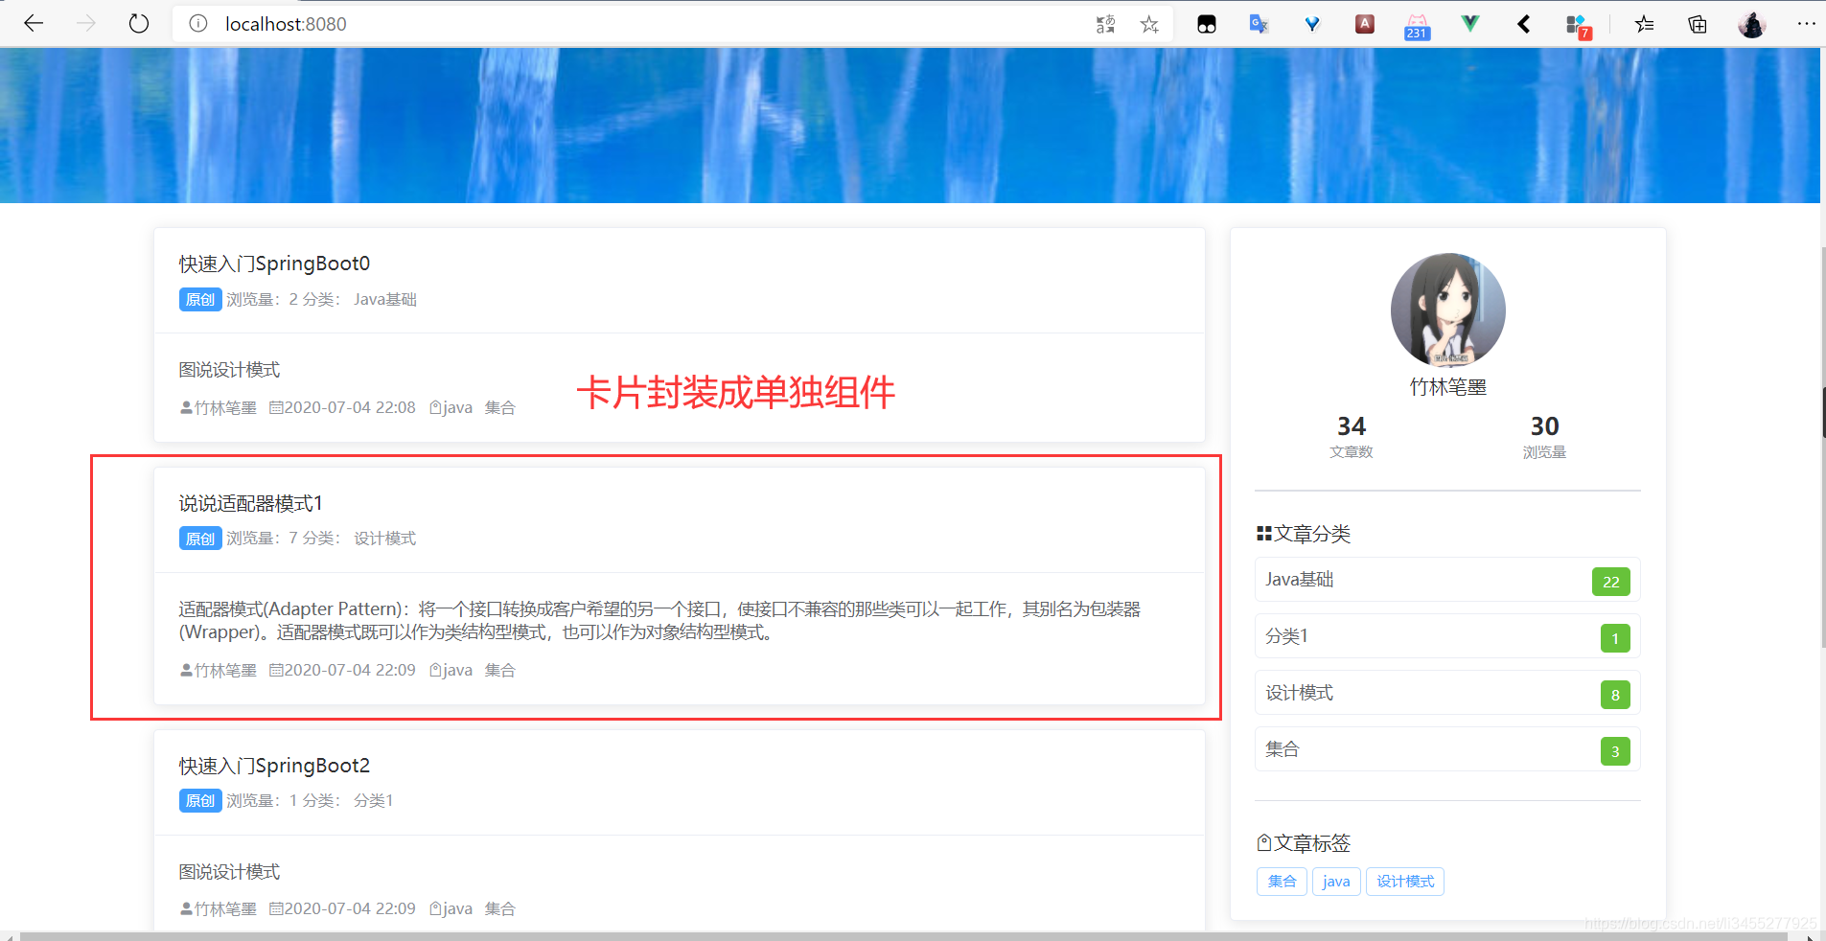
Task: Click the tag icon beside 文章标签 heading
Action: point(1265,842)
